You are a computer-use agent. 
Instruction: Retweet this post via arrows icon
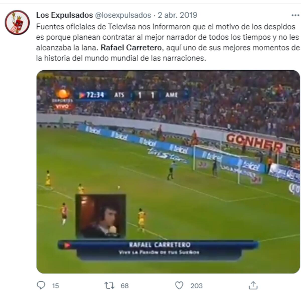click(x=109, y=285)
